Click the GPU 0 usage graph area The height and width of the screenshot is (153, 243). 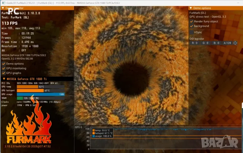tap(166, 139)
